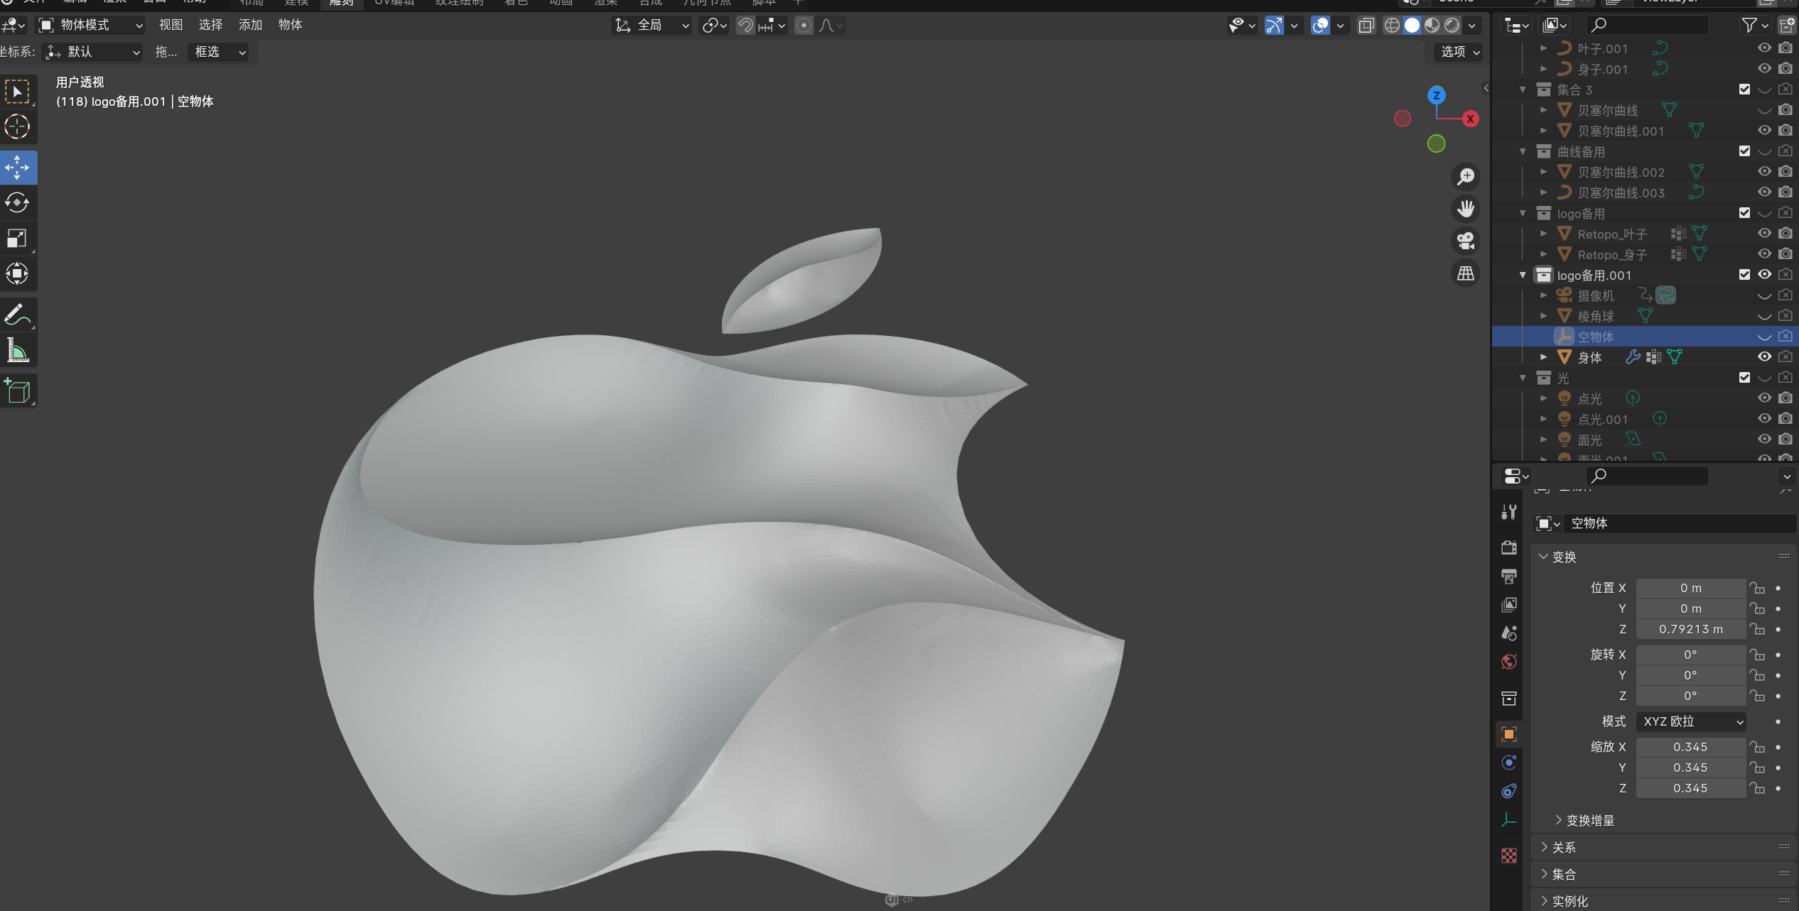Image resolution: width=1799 pixels, height=911 pixels.
Task: Open the Texture properties tab
Action: click(1509, 856)
